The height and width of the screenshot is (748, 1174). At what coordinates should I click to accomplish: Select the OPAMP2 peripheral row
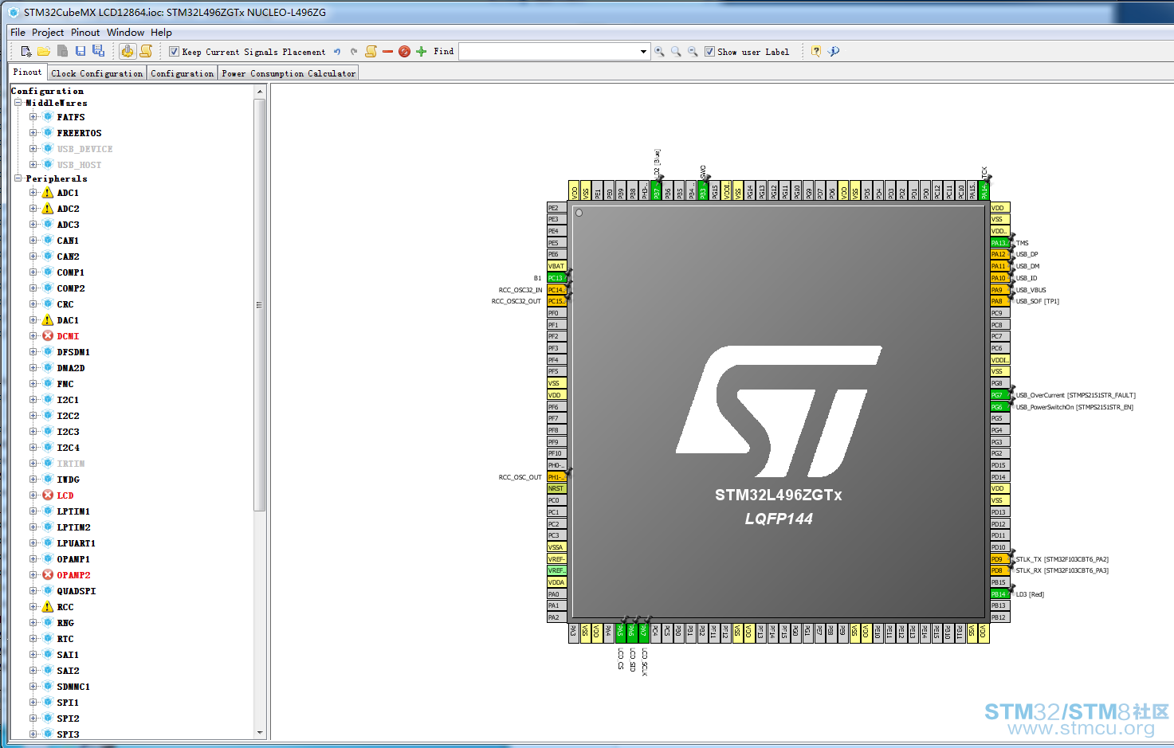pyautogui.click(x=73, y=575)
